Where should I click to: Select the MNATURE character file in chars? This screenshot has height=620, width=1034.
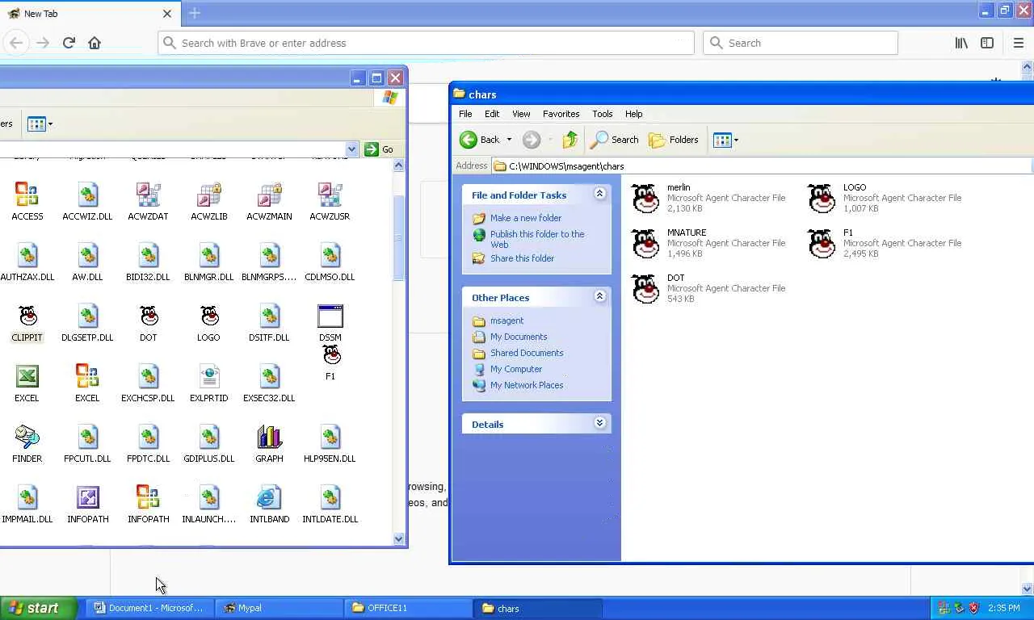click(645, 243)
